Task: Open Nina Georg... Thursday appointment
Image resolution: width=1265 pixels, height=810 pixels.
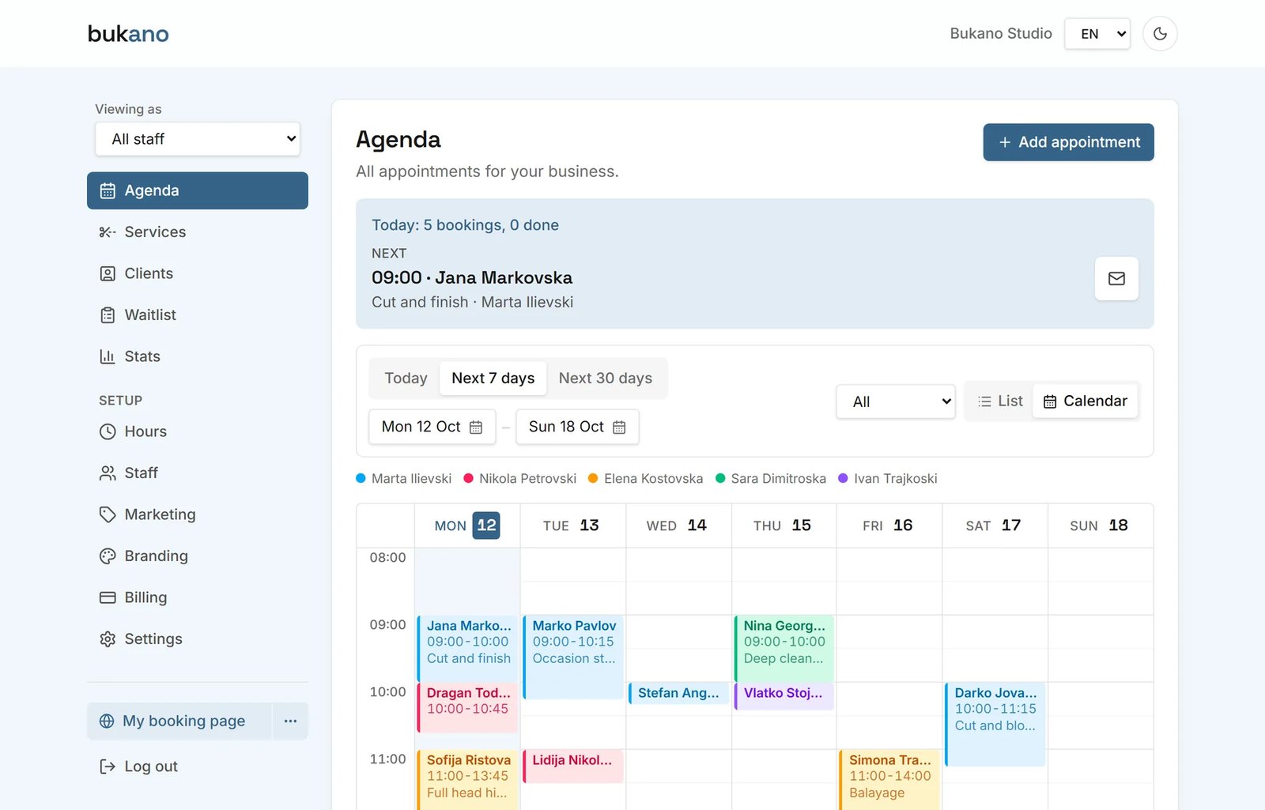Action: coord(784,648)
